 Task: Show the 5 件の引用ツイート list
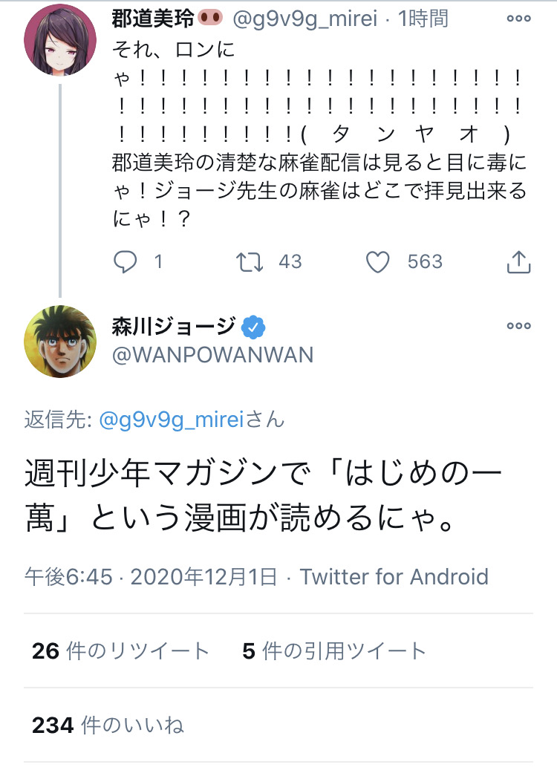[x=334, y=651]
